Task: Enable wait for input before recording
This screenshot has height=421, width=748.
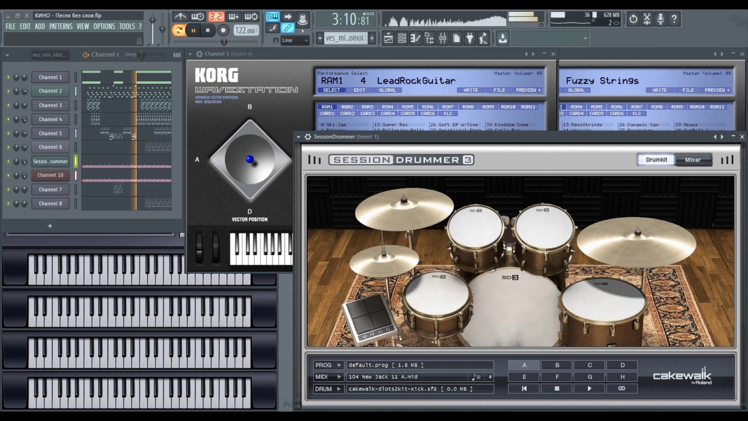Action: 198,16
